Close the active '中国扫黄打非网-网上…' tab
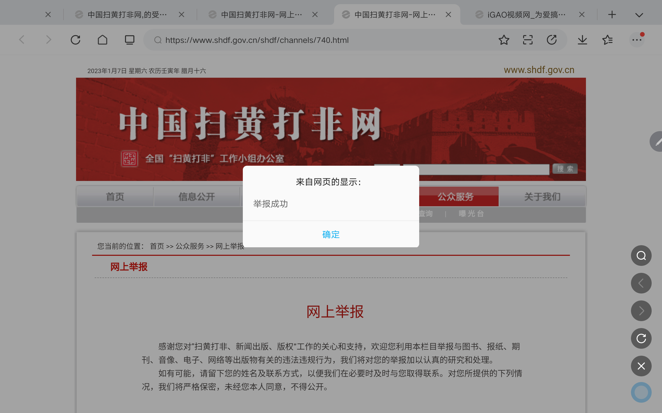The width and height of the screenshot is (662, 413). tap(448, 14)
